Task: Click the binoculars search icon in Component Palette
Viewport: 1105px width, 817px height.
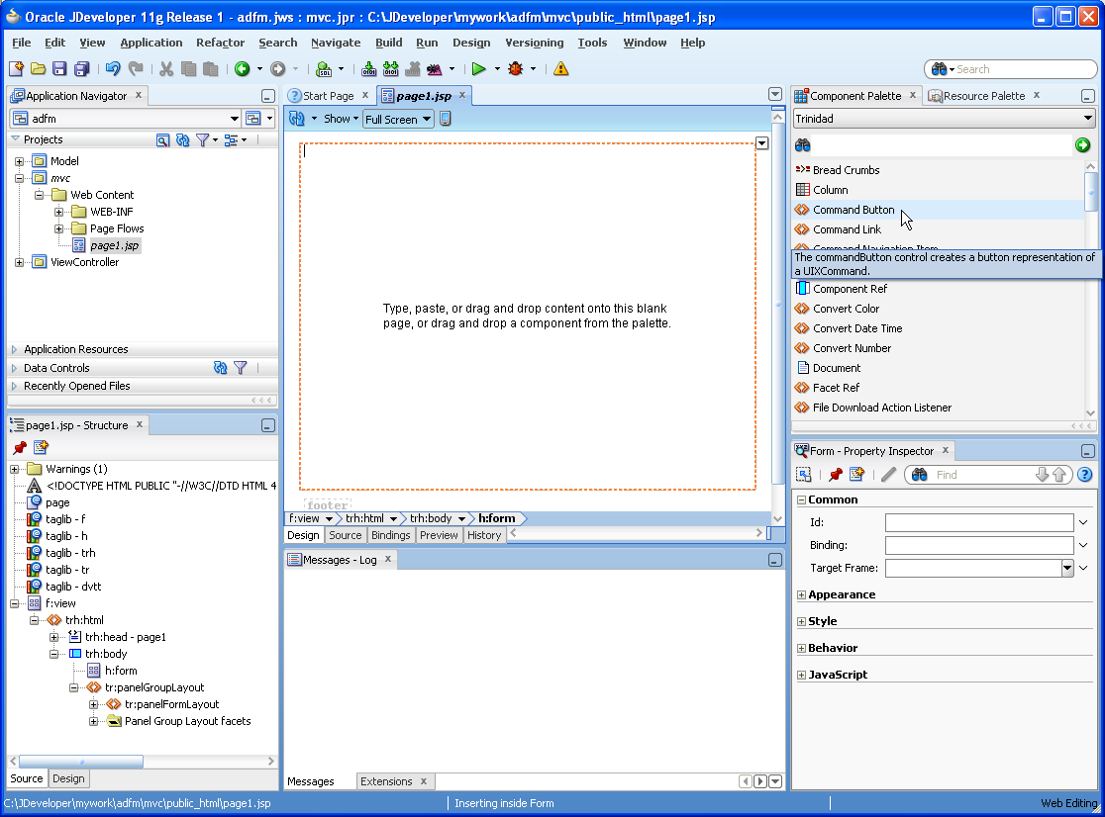Action: (x=803, y=145)
